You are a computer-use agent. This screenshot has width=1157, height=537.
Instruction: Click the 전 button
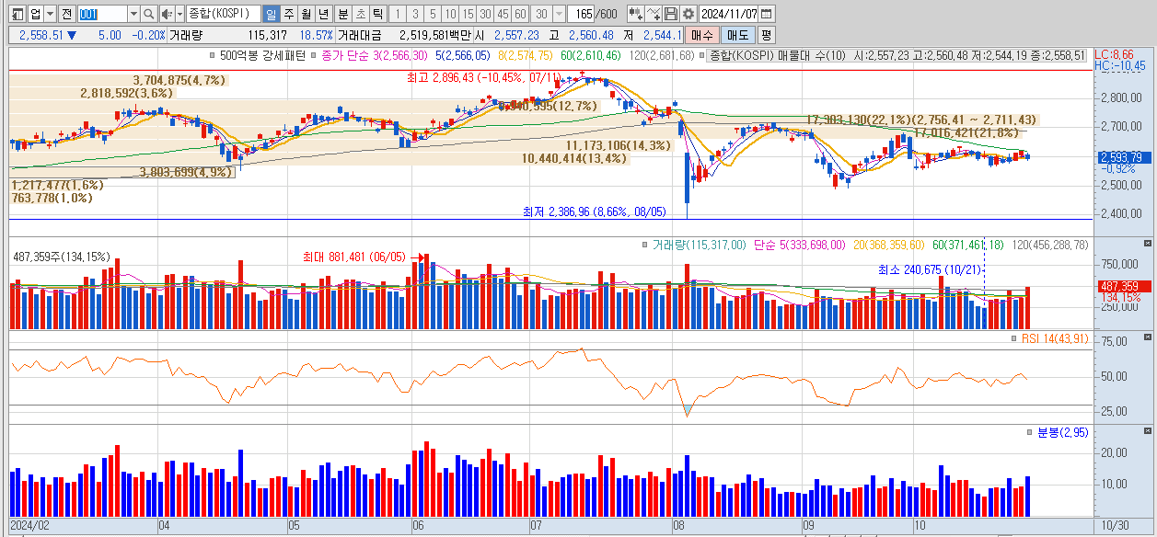pos(66,14)
